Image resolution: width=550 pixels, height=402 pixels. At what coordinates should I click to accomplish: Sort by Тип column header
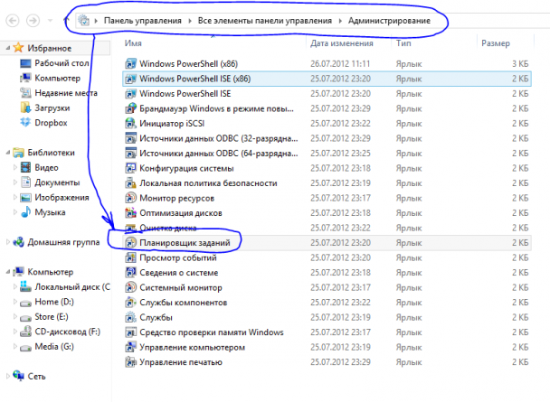[403, 43]
